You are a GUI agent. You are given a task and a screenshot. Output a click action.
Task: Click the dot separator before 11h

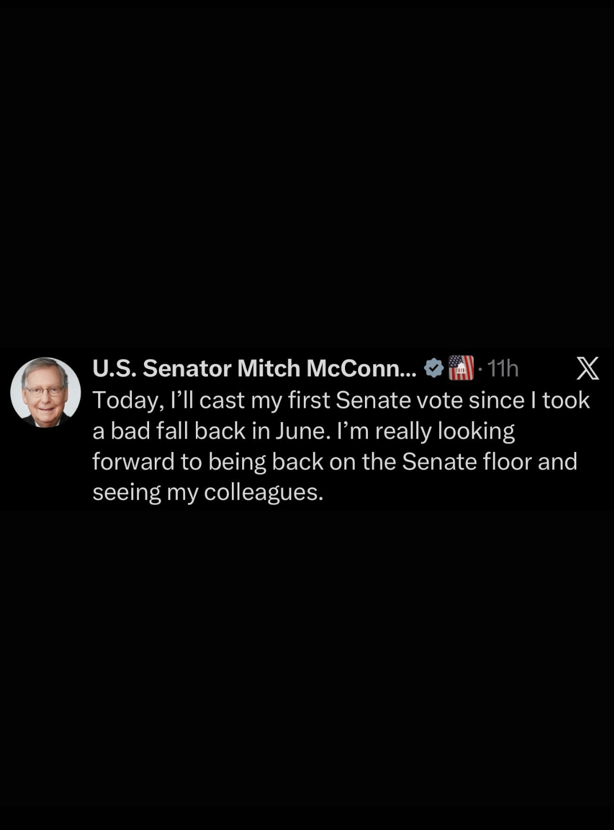[480, 370]
